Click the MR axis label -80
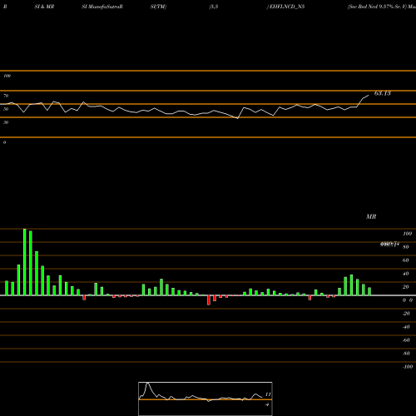The width and height of the screenshot is (416, 416). 406,354
